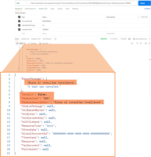Click the request URL input field
This screenshot has height=157, width=151.
click(x=83, y=3)
